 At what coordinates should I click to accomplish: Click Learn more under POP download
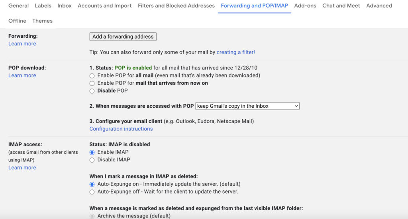click(22, 76)
